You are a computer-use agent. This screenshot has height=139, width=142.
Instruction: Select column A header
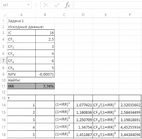tap(22, 15)
